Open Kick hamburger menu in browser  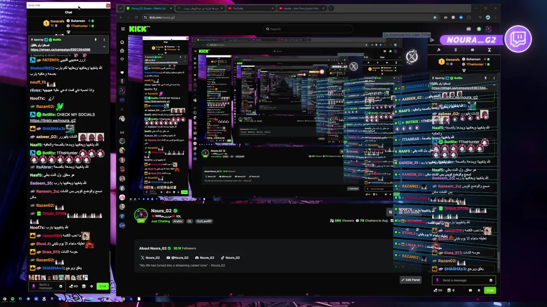click(x=123, y=29)
